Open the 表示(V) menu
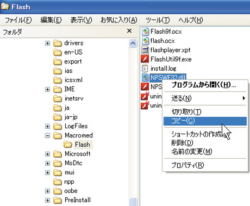 (x=81, y=20)
